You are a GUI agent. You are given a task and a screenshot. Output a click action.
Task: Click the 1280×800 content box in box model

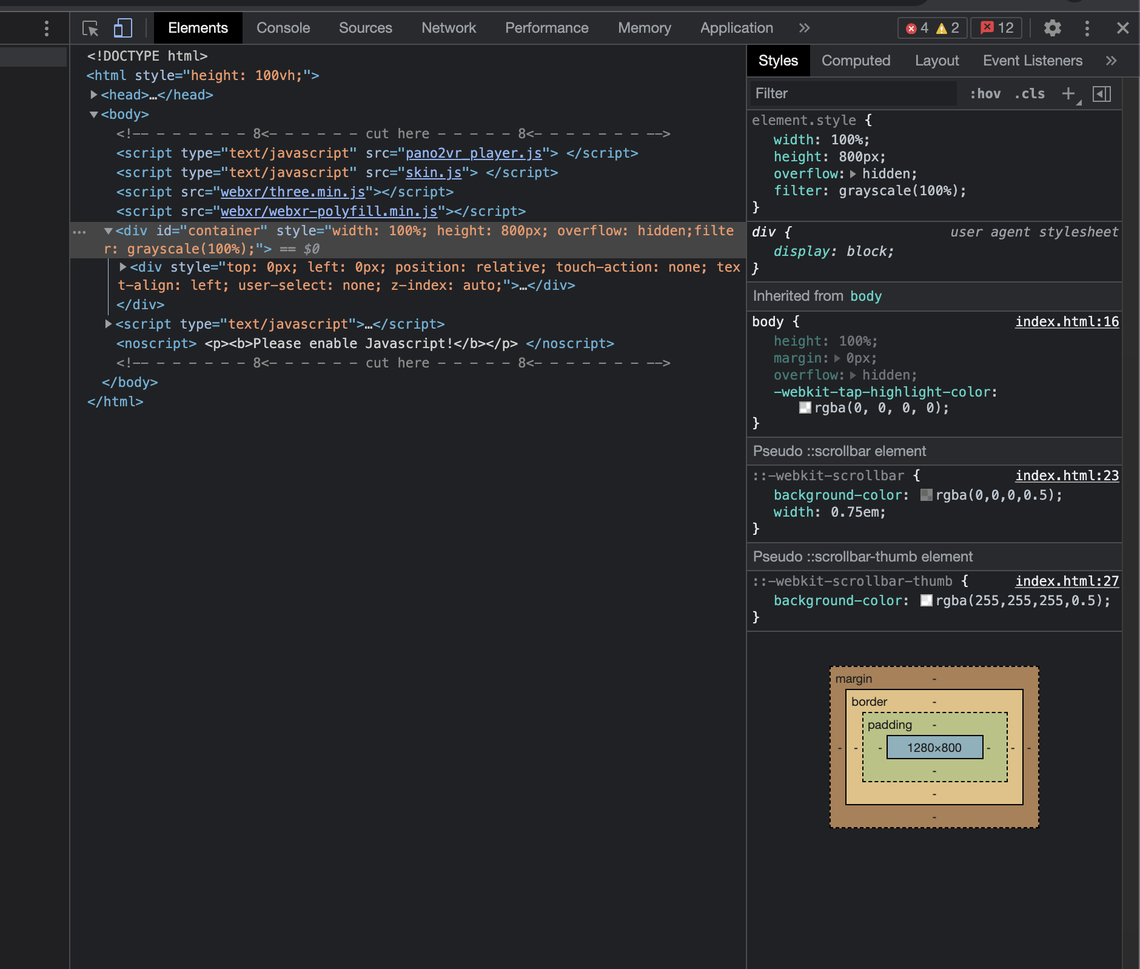click(x=934, y=748)
